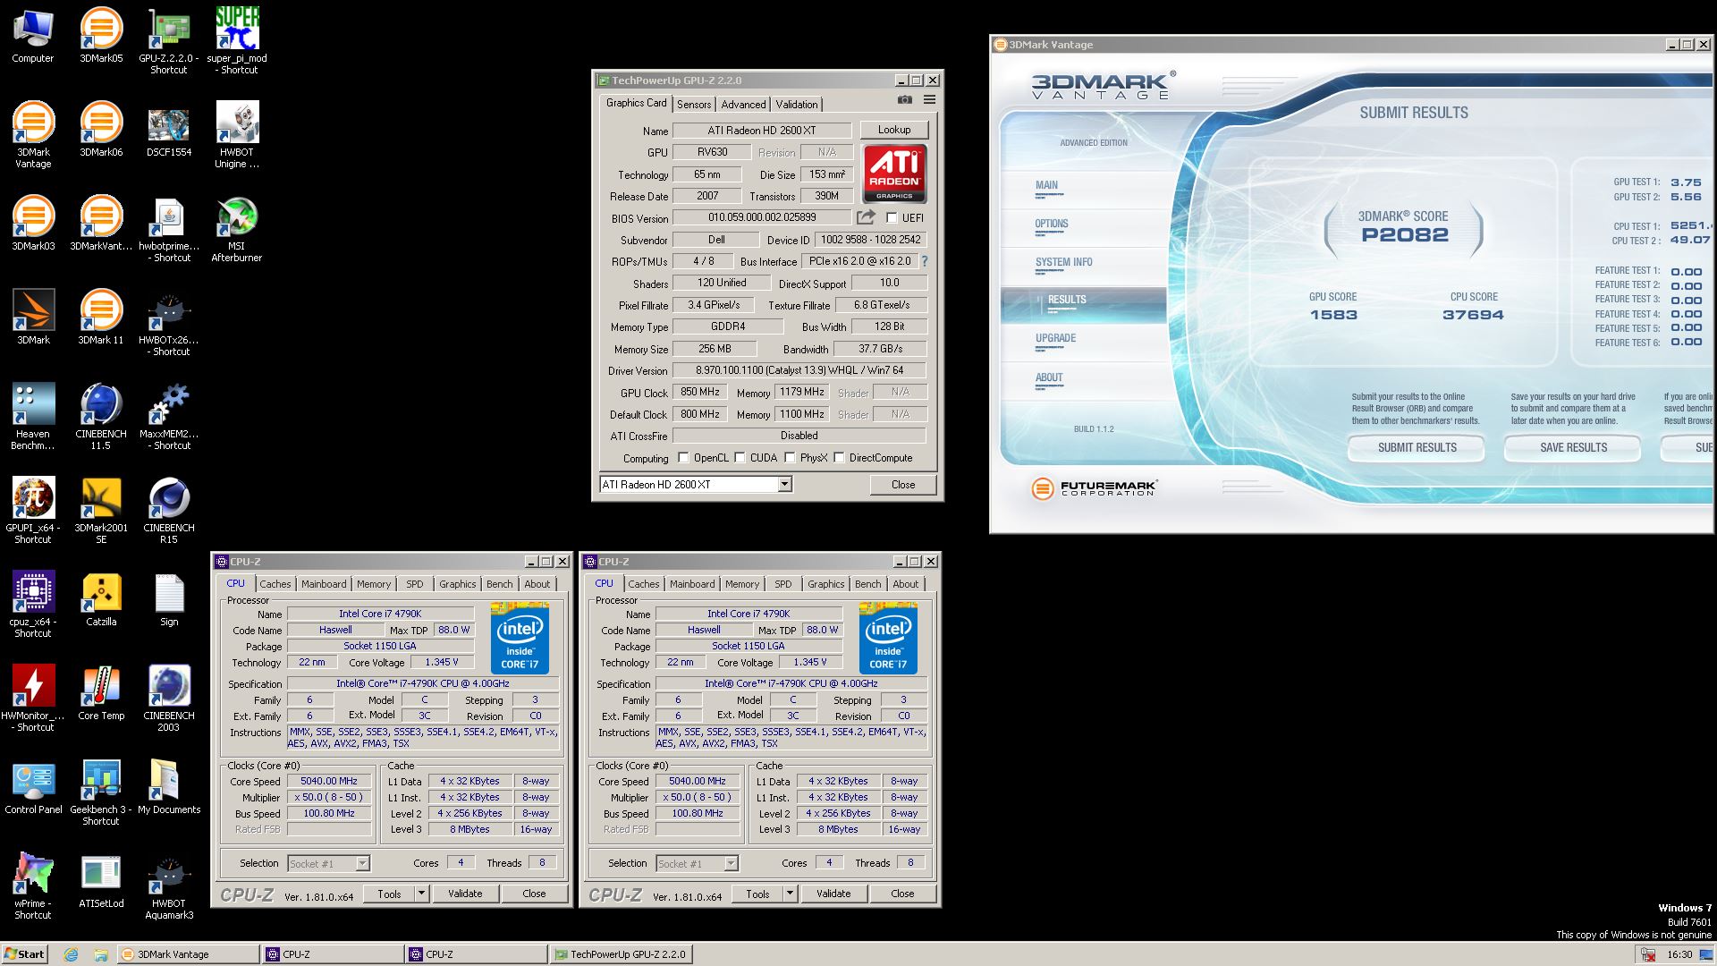Open HWBOTx265 shortcut icon
This screenshot has width=1717, height=966.
169,323
